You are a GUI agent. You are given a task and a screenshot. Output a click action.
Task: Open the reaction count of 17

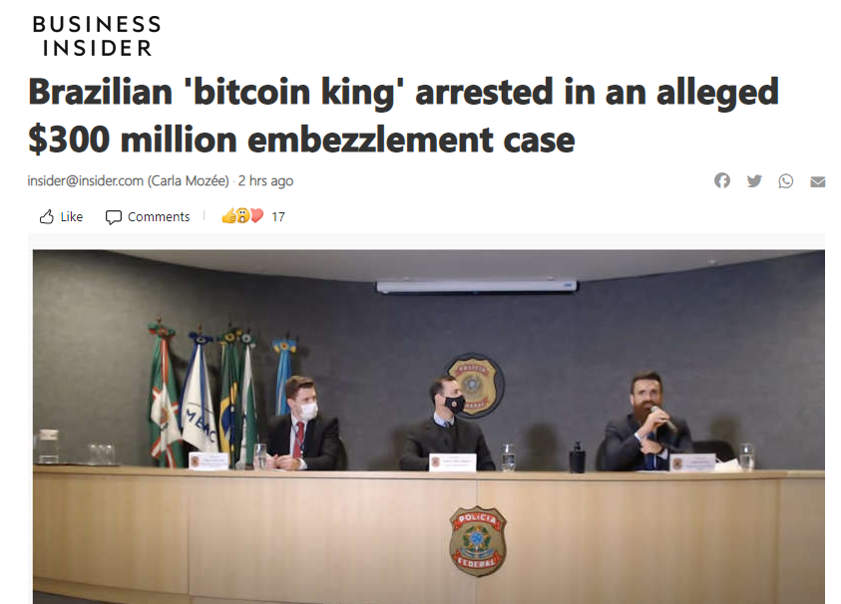coord(277,216)
